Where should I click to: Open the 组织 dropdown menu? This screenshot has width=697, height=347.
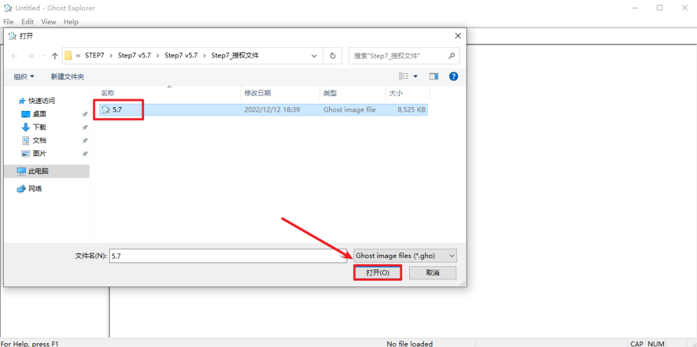[24, 76]
